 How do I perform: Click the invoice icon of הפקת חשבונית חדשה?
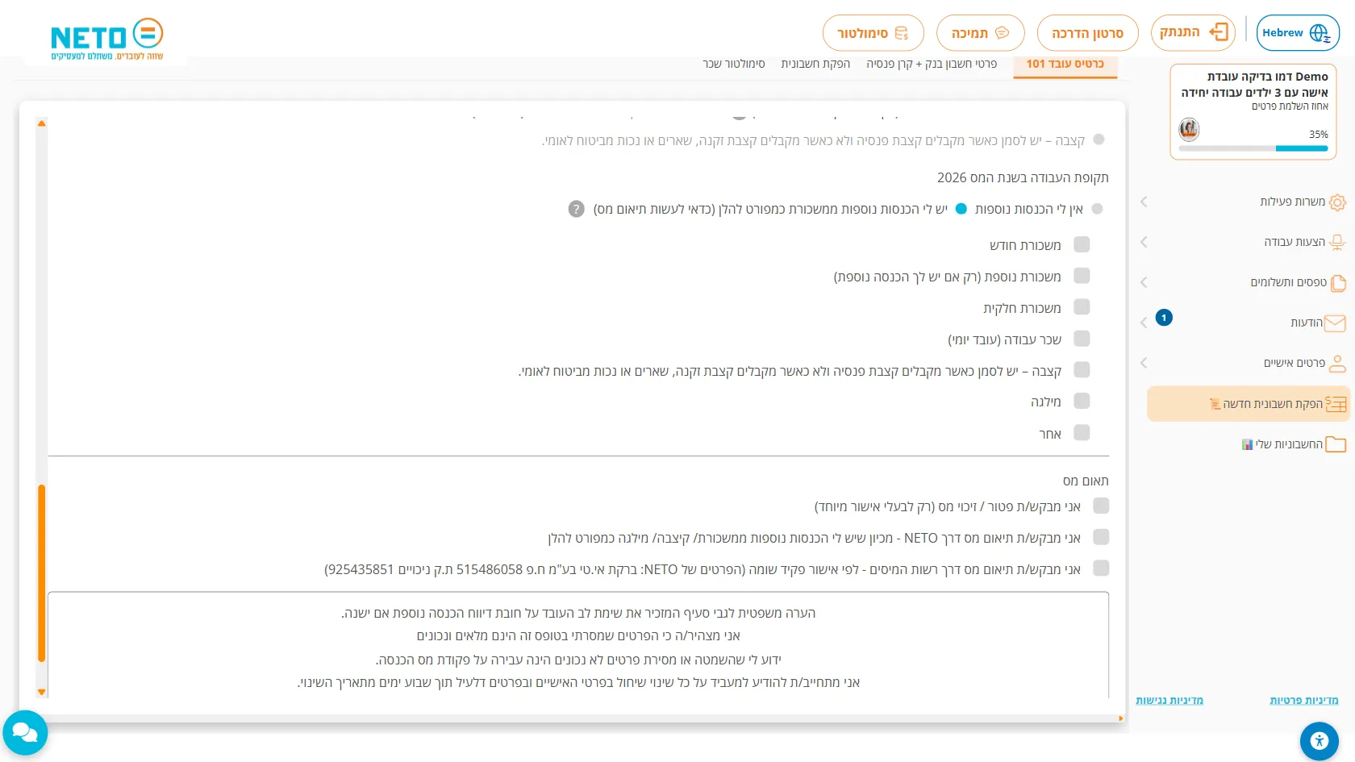pos(1336,403)
